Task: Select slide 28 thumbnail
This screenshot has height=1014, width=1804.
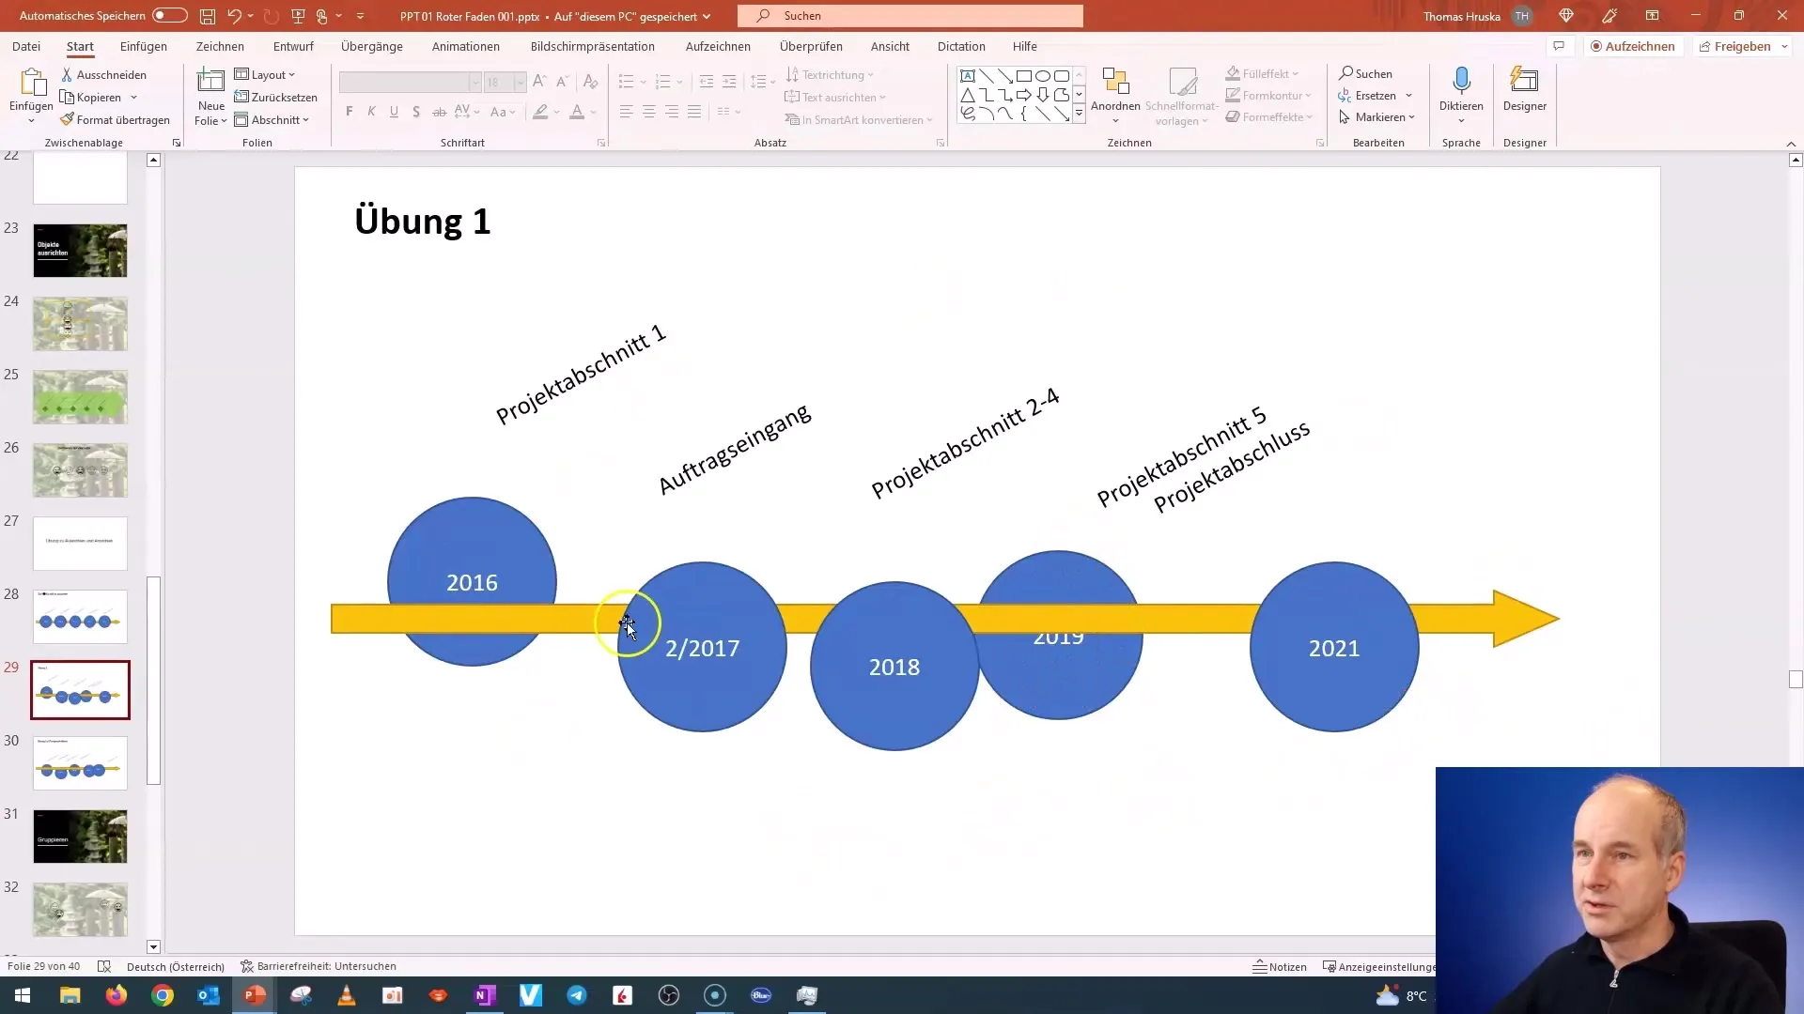Action: click(80, 617)
